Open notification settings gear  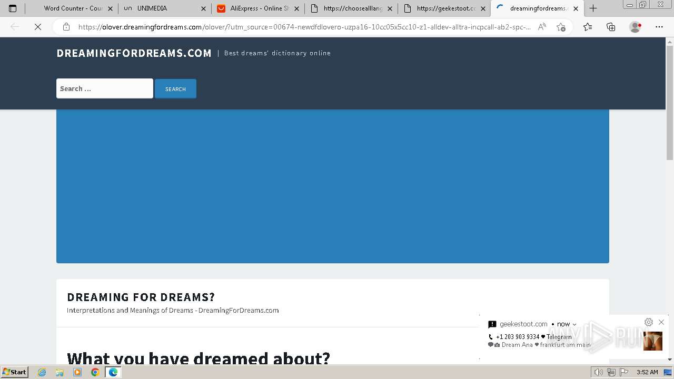pos(649,322)
